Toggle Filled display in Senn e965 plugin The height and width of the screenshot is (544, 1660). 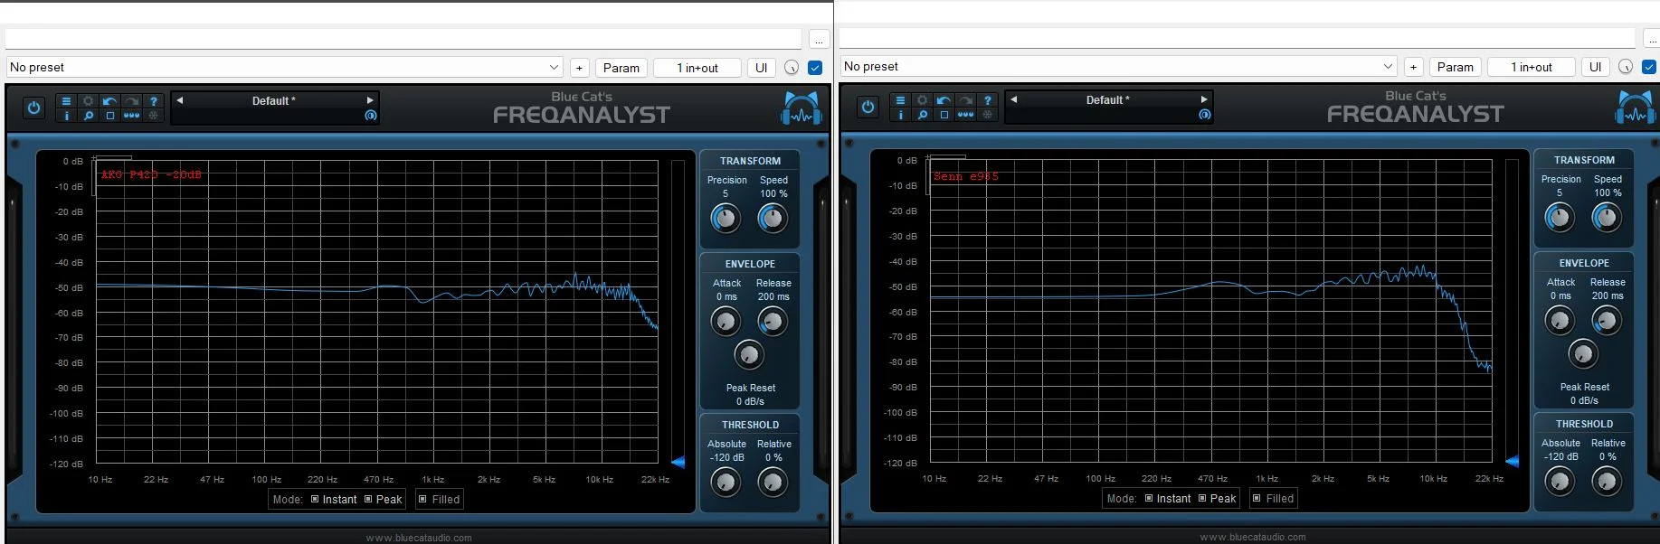coord(1273,498)
